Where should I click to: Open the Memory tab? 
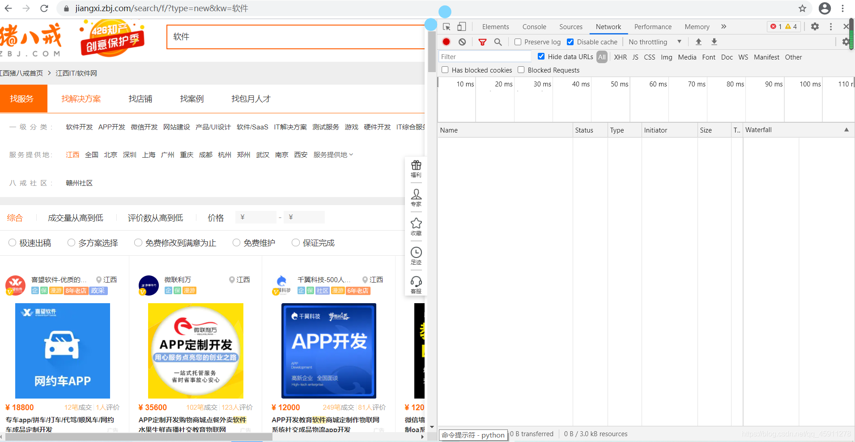[697, 27]
